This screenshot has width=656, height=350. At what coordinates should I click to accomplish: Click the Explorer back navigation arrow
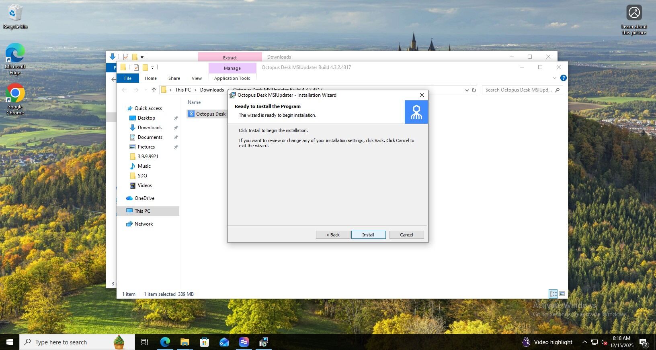click(x=124, y=90)
